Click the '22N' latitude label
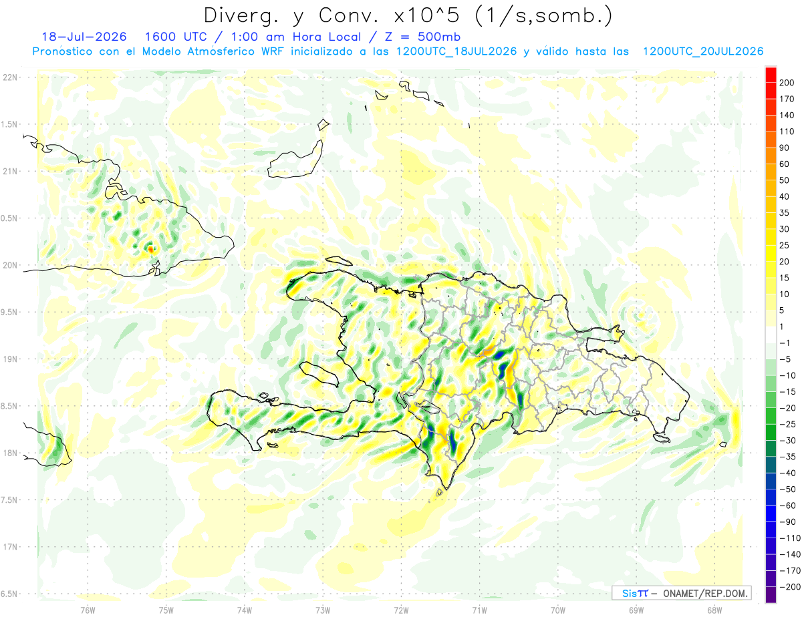Image resolution: width=802 pixels, height=619 pixels. click(x=10, y=77)
